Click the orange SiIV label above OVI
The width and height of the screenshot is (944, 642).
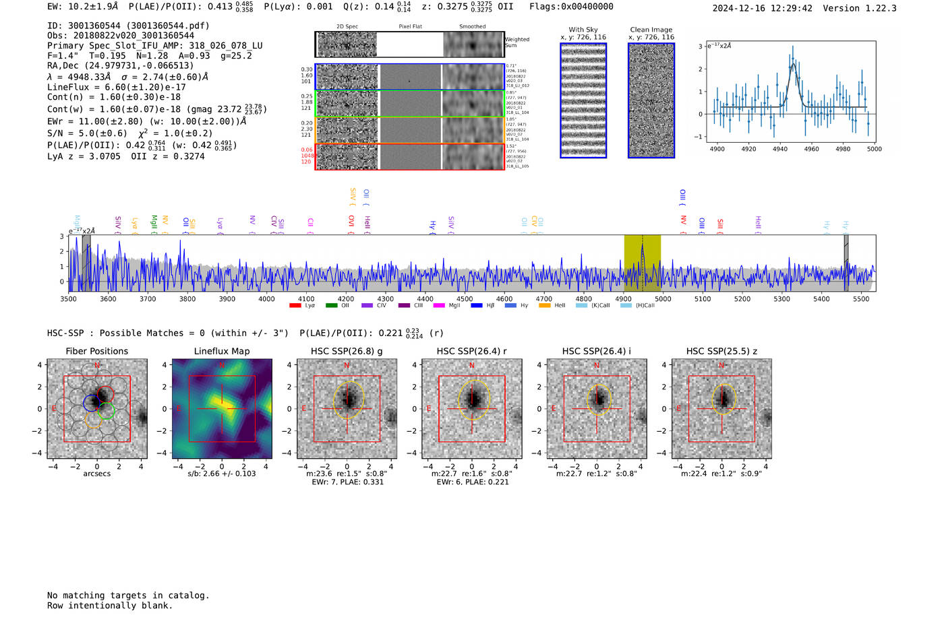tap(353, 195)
